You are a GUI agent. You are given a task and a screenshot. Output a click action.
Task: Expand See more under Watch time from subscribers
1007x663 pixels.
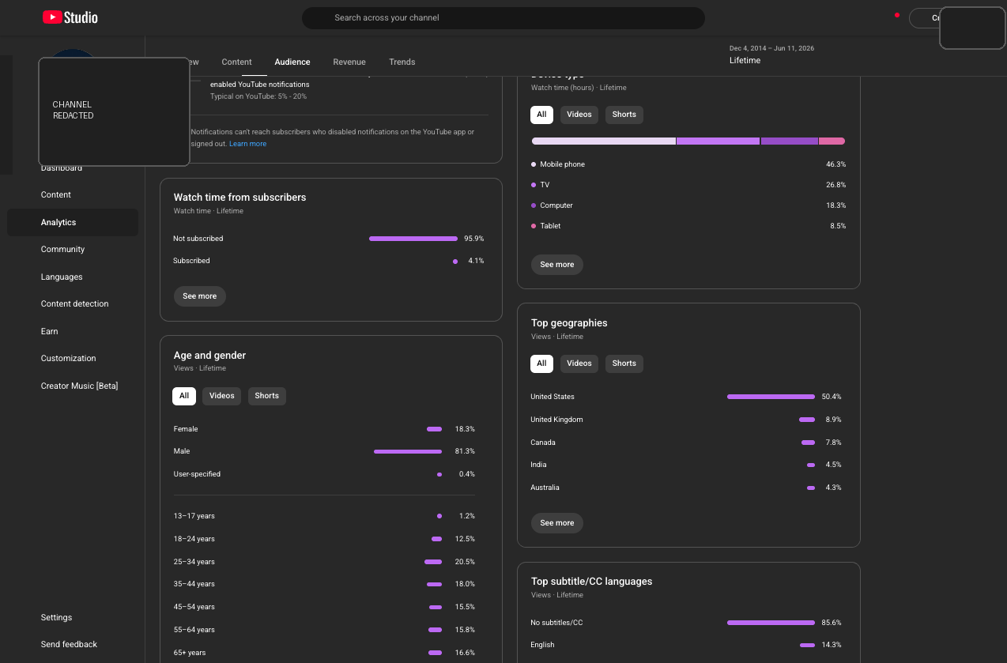point(200,296)
